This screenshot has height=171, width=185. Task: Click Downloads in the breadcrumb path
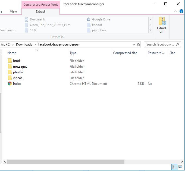(x=24, y=44)
